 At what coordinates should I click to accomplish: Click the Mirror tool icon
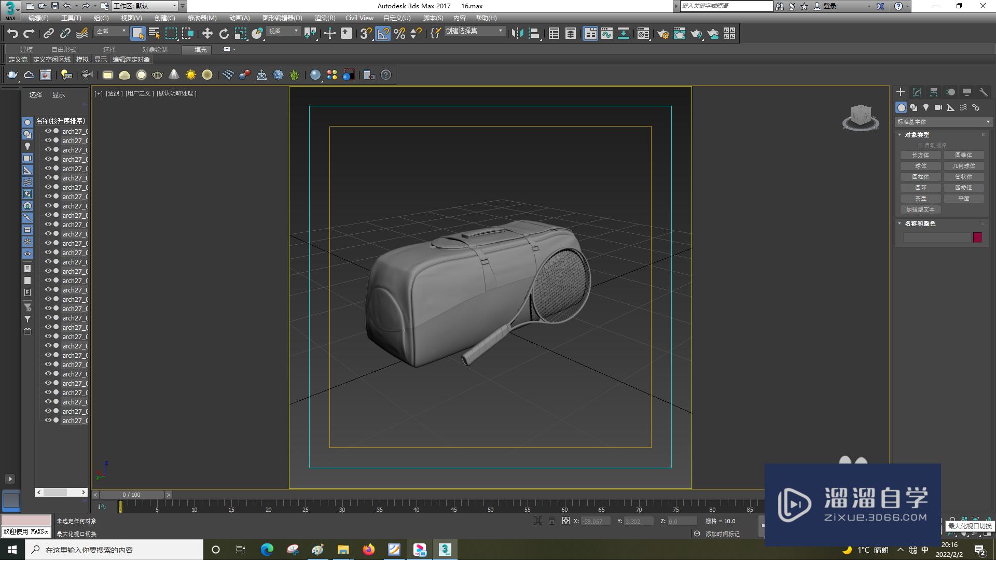518,34
